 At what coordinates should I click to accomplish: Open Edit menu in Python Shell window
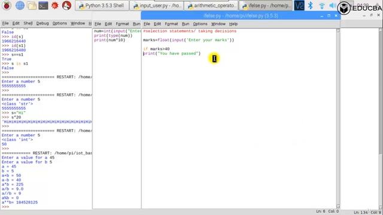point(16,23)
